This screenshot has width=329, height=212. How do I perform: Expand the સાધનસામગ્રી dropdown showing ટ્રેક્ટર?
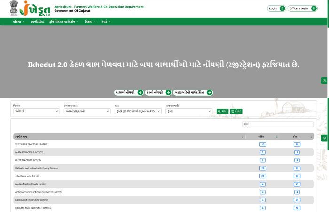pyautogui.click(x=189, y=111)
